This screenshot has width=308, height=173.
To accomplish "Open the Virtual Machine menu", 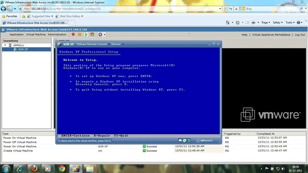I will (35, 34).
